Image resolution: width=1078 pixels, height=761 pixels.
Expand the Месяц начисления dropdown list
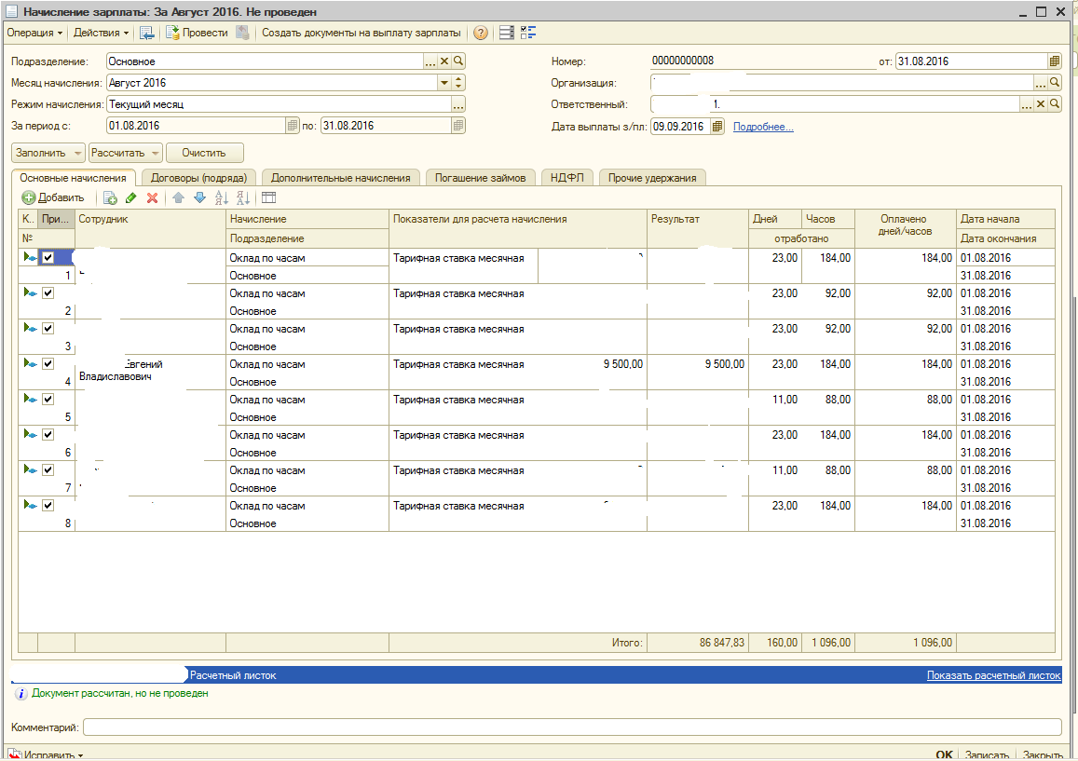pyautogui.click(x=444, y=83)
